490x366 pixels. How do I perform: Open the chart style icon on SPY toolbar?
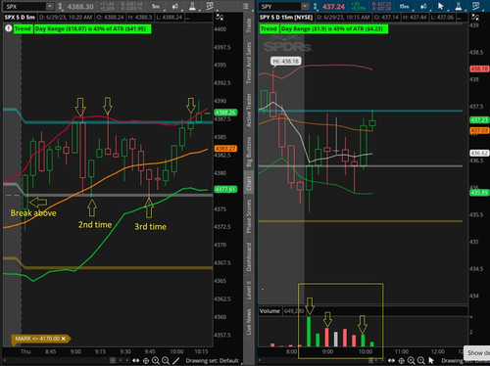click(x=424, y=6)
